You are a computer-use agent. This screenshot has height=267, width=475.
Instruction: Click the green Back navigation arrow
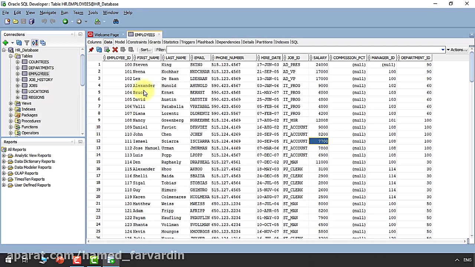click(65, 22)
